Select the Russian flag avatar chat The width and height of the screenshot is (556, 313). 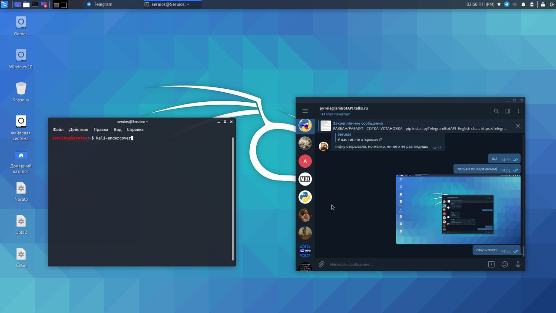[x=305, y=125]
